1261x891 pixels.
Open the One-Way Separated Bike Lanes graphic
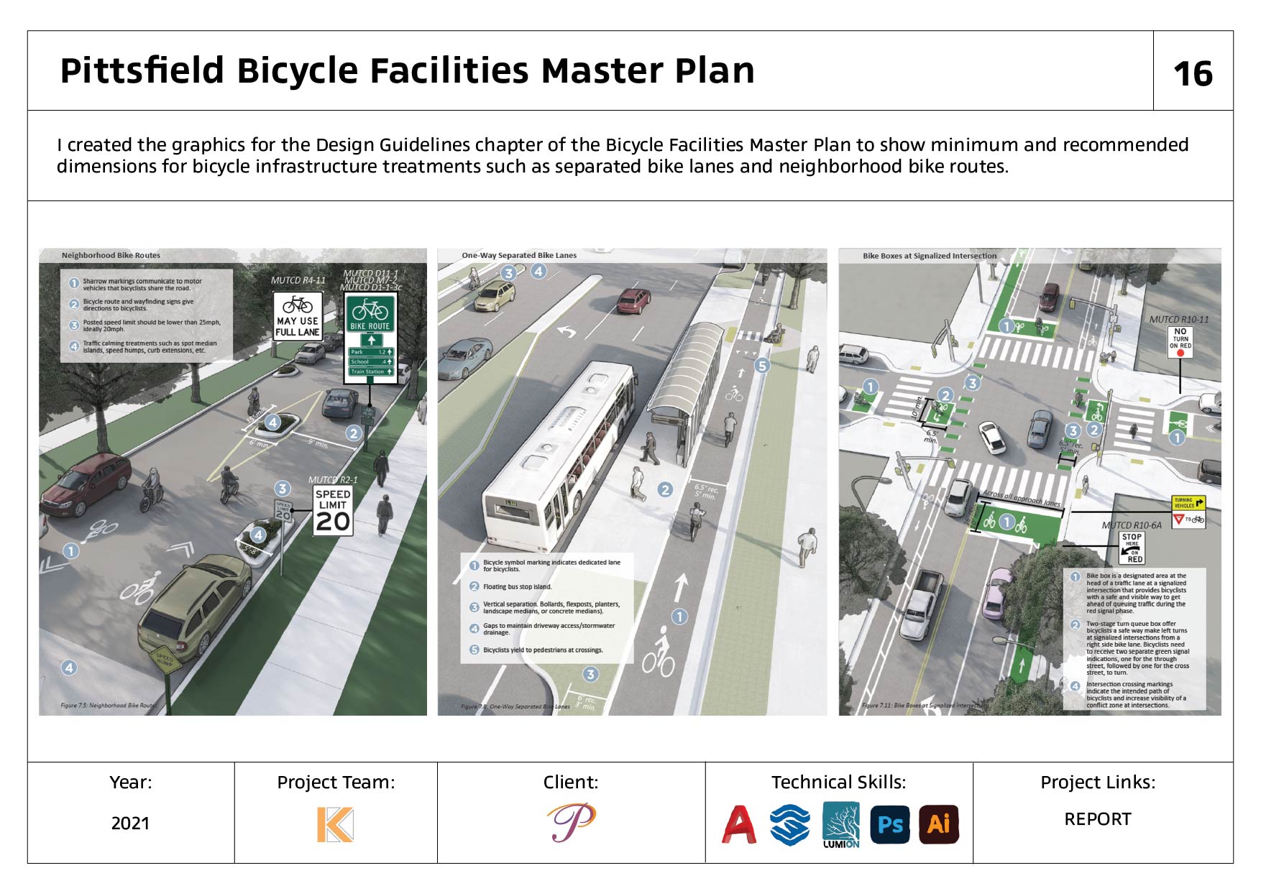[622, 481]
